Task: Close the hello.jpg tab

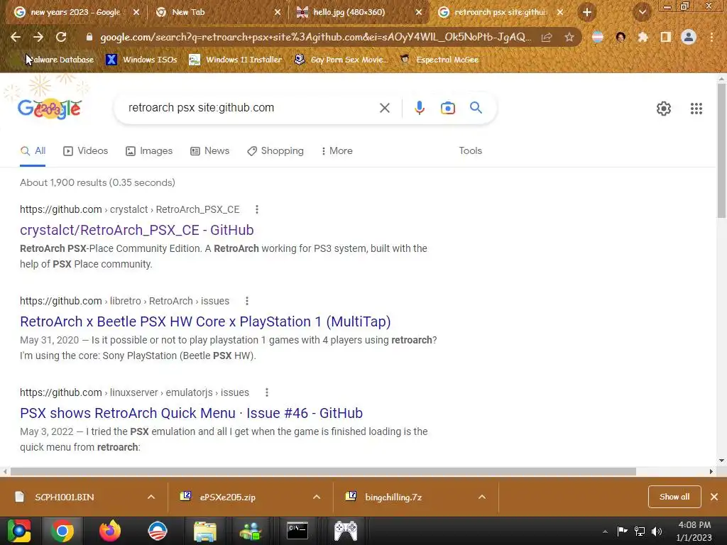Action: tap(418, 12)
